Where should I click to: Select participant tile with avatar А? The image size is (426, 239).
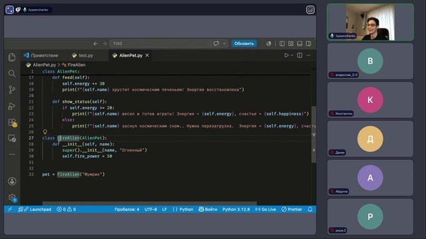tap(370, 178)
